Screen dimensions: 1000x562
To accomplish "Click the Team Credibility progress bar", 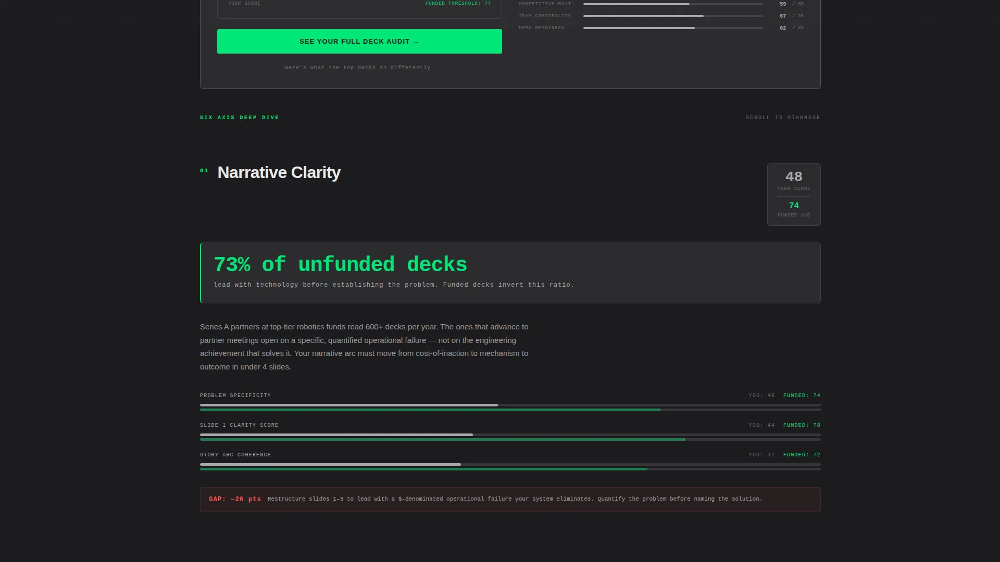I will pyautogui.click(x=673, y=16).
